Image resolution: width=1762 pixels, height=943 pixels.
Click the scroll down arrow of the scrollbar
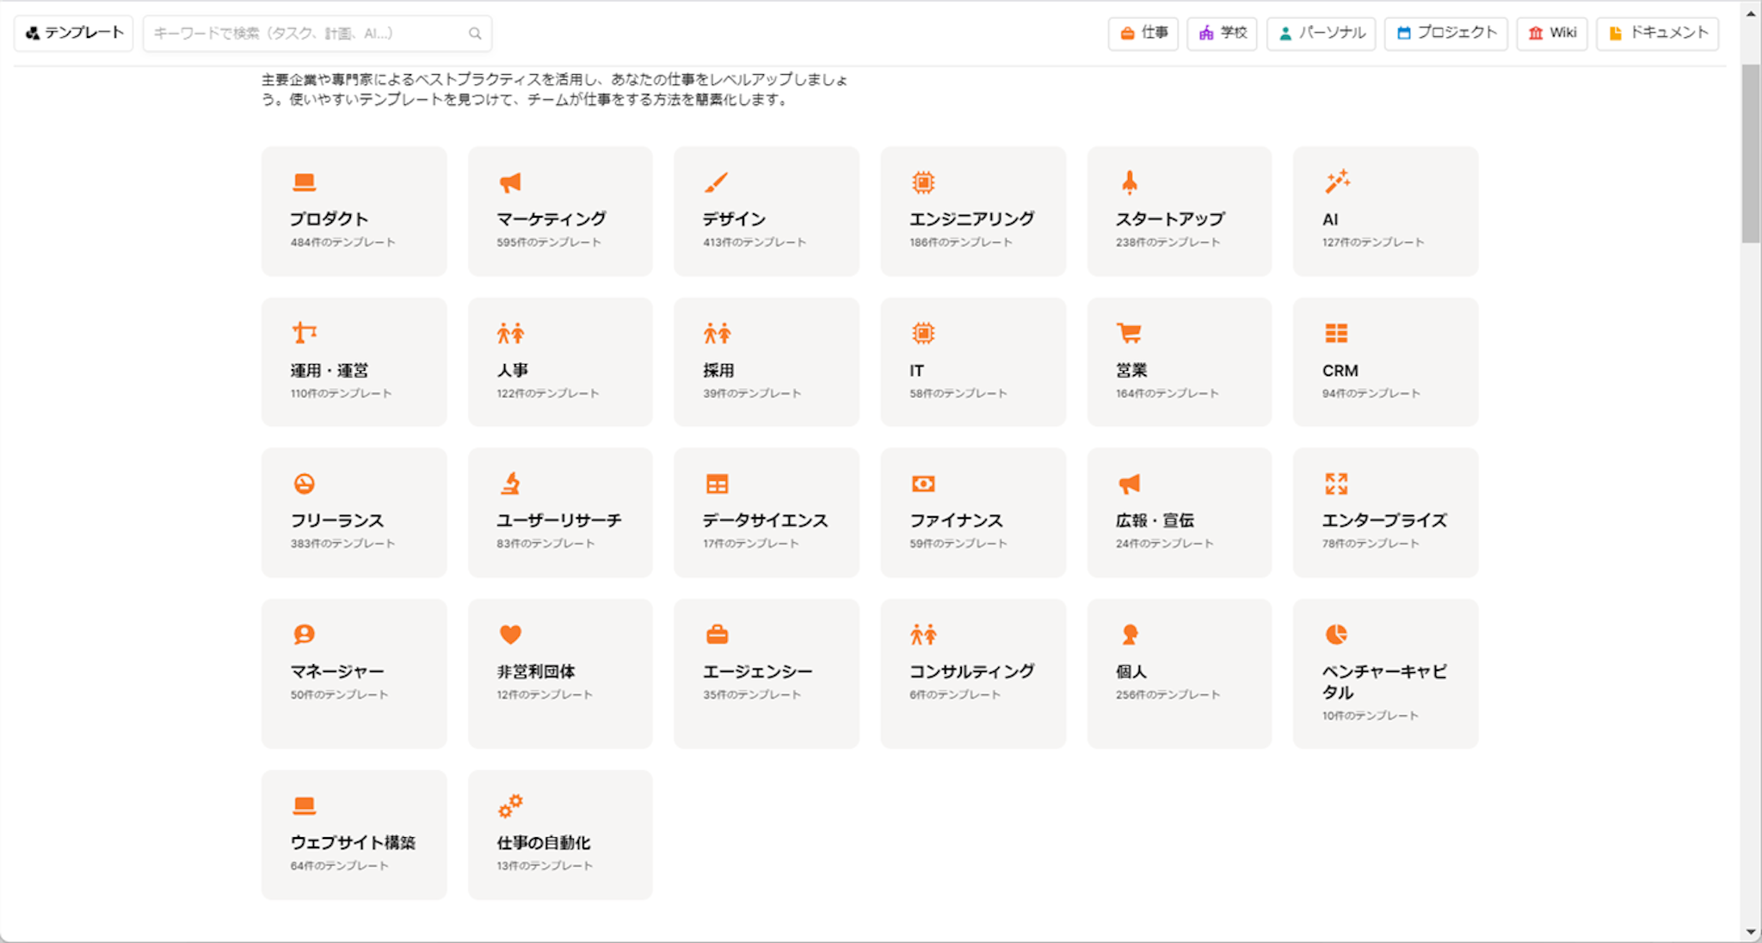1751,932
